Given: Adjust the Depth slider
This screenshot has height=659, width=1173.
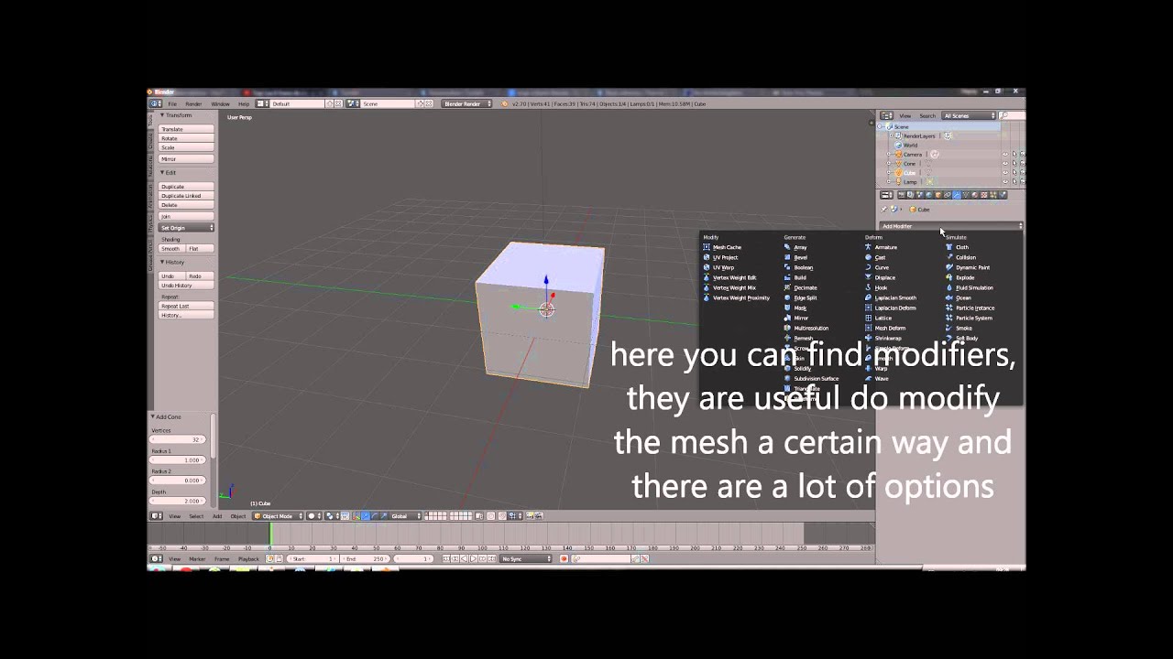Looking at the screenshot, I should [179, 501].
